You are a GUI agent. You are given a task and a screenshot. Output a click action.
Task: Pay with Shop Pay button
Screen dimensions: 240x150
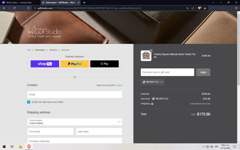tap(45, 64)
